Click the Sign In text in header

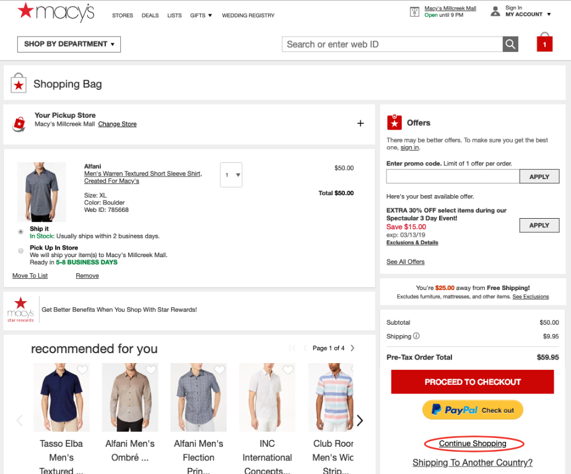pyautogui.click(x=513, y=7)
